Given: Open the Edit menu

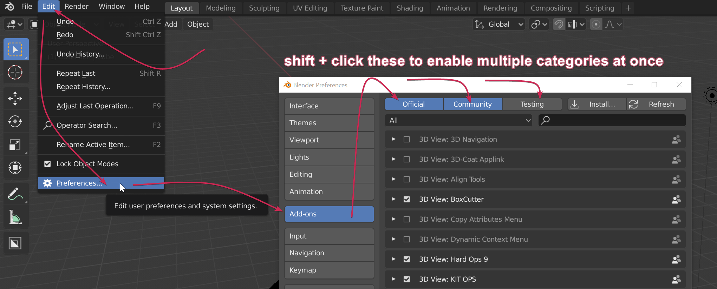Looking at the screenshot, I should click(48, 6).
